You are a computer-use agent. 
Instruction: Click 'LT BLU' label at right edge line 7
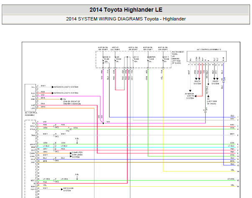click(x=231, y=146)
